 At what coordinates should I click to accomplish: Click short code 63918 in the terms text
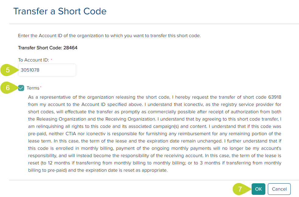click(x=274, y=97)
